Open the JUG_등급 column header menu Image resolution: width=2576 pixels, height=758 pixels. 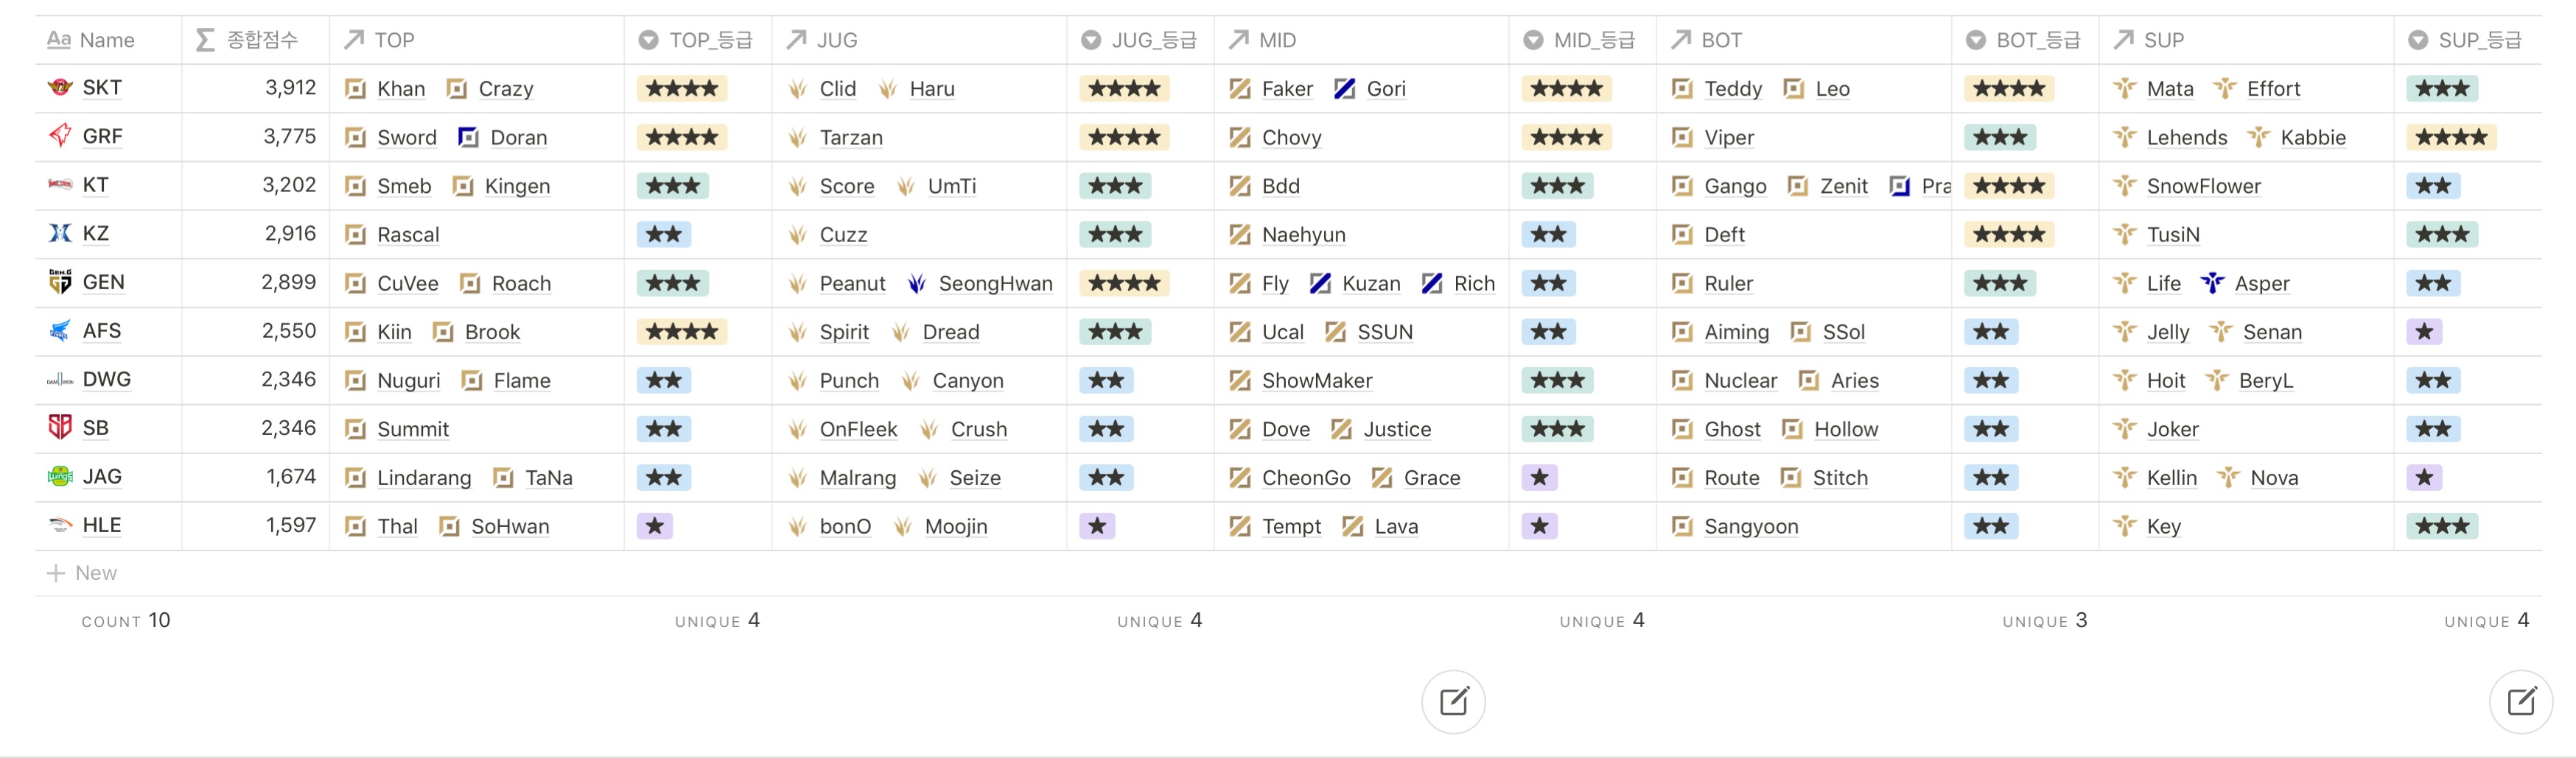[1140, 40]
